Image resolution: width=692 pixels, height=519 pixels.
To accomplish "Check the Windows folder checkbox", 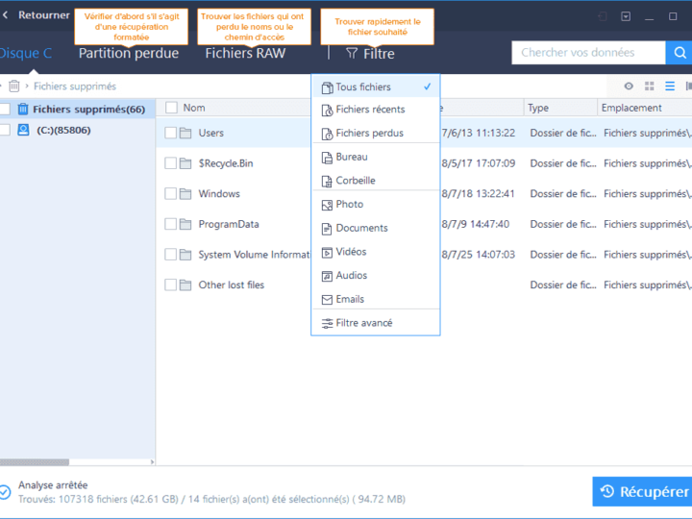I will click(x=170, y=194).
